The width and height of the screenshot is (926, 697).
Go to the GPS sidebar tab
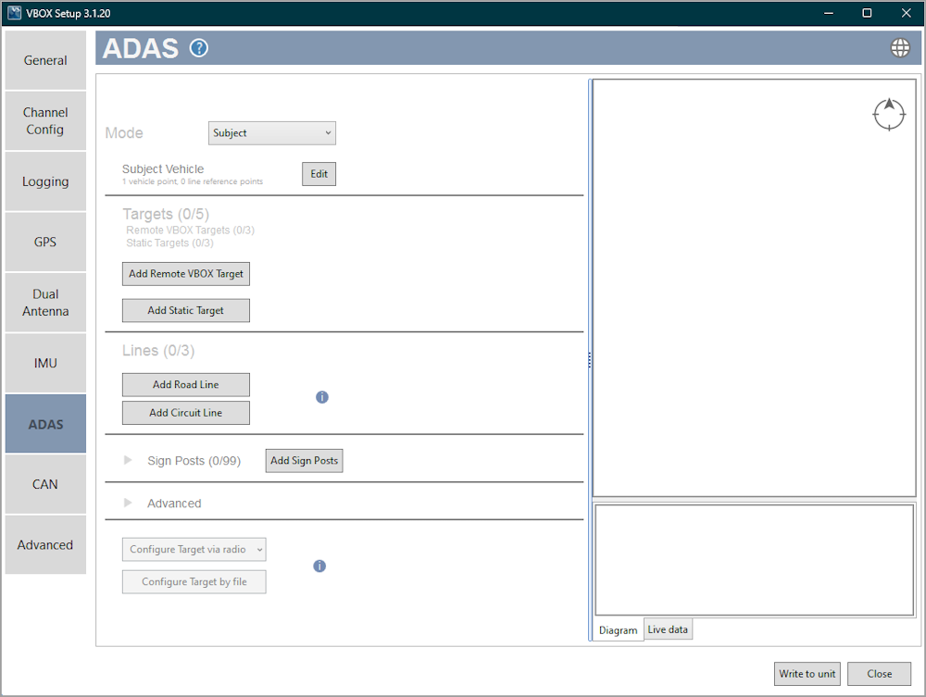coord(45,242)
